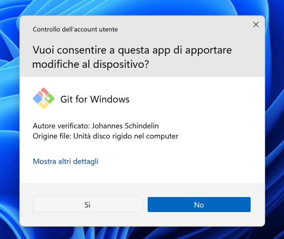284x239 pixels.
Task: Click the grey footer area between the buttons
Action: click(x=145, y=205)
